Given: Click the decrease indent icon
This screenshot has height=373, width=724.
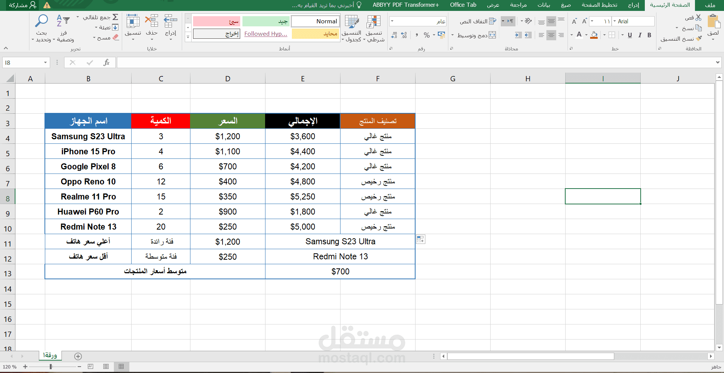Looking at the screenshot, I should point(528,35).
